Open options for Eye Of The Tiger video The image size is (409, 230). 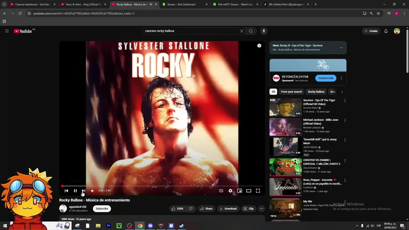(345, 101)
